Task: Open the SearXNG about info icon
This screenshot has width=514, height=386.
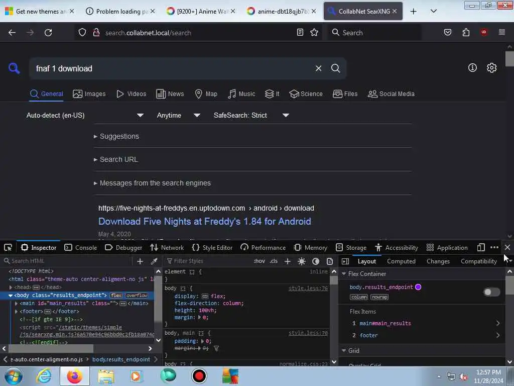Action: click(472, 68)
